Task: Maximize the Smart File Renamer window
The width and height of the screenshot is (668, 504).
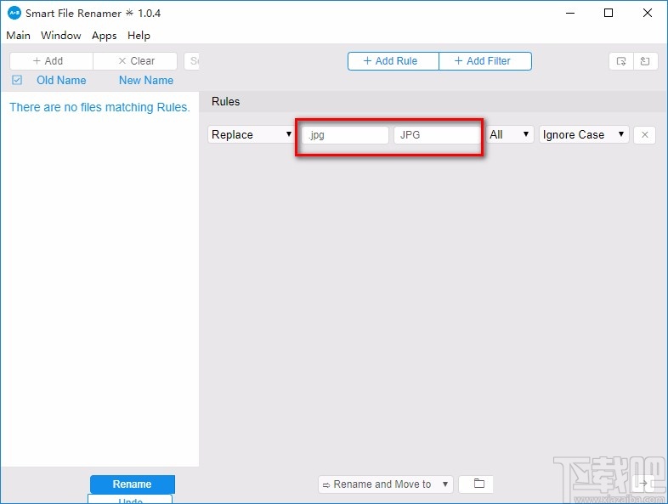Action: tap(609, 14)
